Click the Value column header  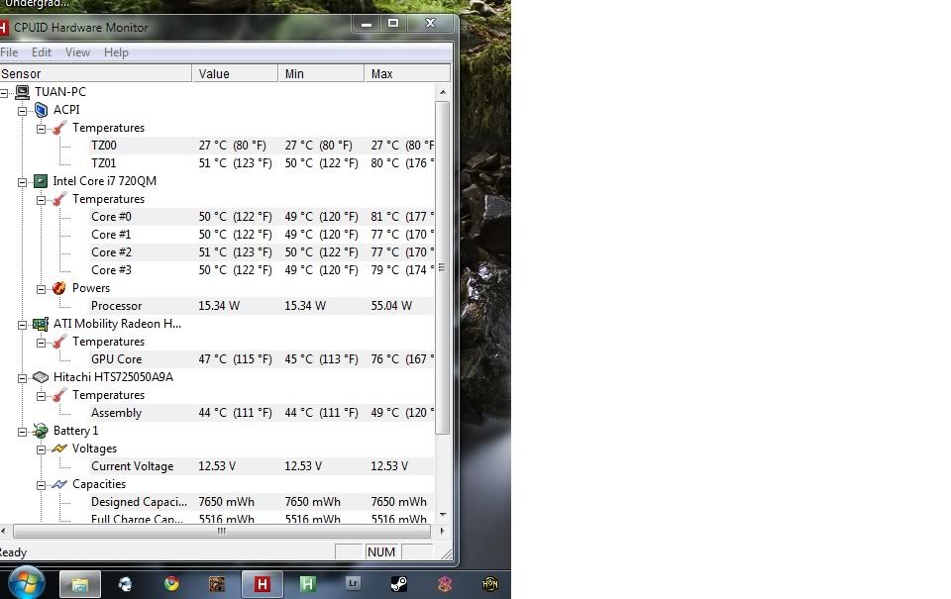point(235,74)
